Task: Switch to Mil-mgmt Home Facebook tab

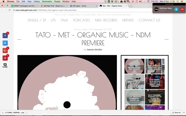Action: (84, 6)
